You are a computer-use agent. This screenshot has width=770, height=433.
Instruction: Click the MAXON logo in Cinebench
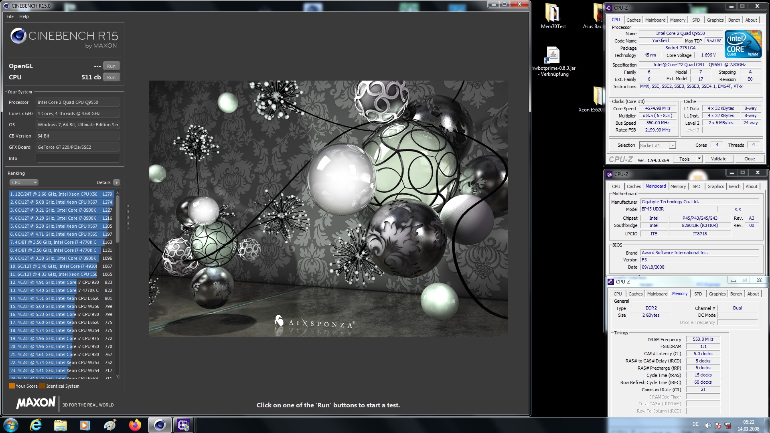coord(36,403)
